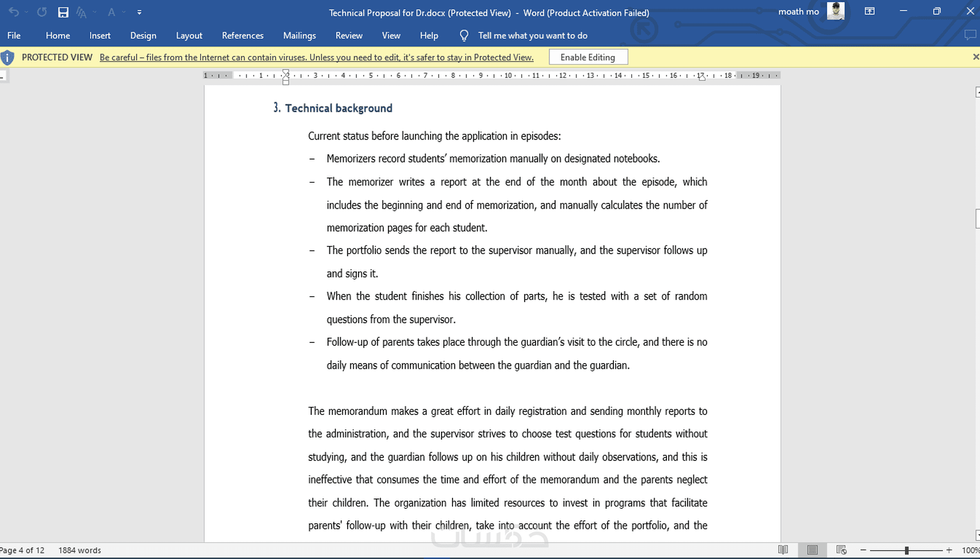Open the Comments icon at ribbon right
The width and height of the screenshot is (980, 559).
tap(970, 35)
